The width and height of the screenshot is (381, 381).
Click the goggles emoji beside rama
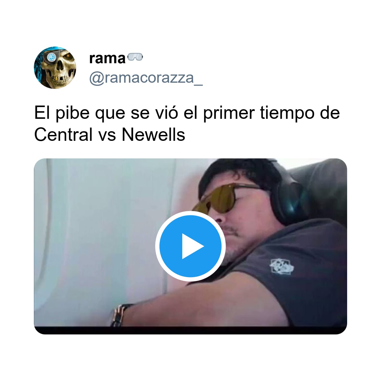(135, 57)
